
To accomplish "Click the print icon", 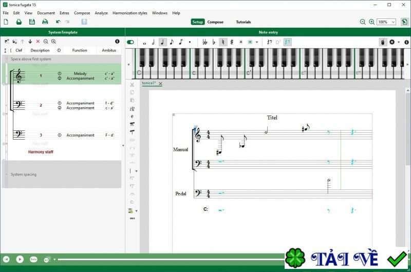I will tap(45, 22).
